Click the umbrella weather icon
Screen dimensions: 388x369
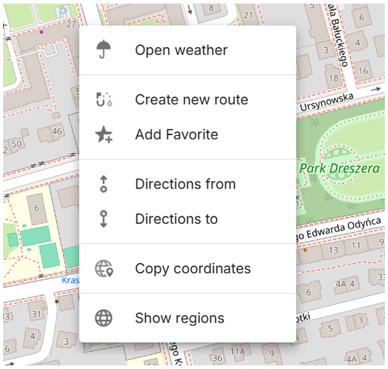click(x=104, y=50)
